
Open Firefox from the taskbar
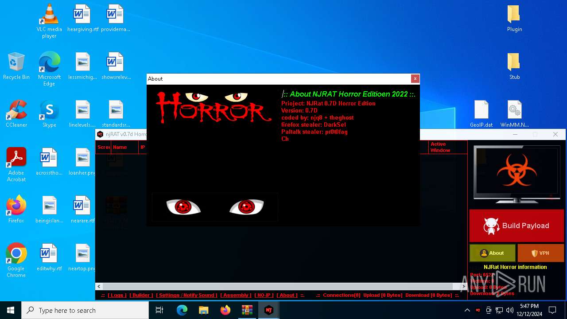tap(225, 310)
